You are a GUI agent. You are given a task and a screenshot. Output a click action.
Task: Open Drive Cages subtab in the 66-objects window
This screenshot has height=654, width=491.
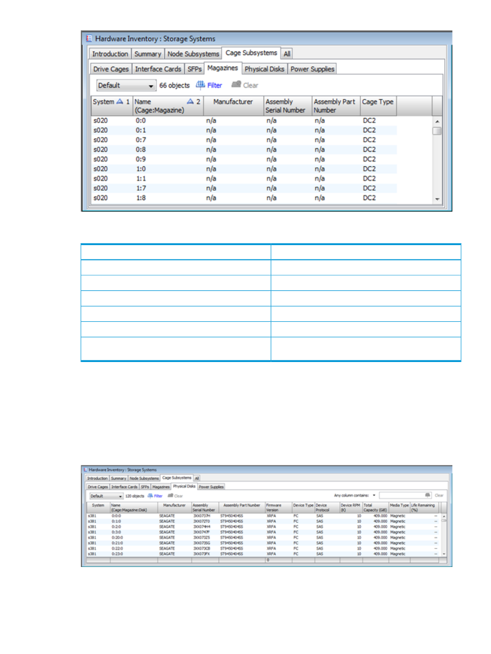(x=111, y=69)
